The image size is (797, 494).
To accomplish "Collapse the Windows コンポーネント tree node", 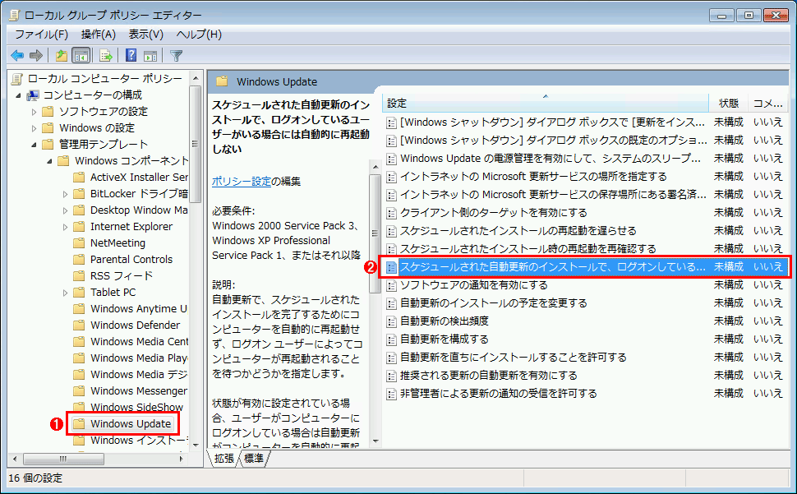I will (50, 161).
